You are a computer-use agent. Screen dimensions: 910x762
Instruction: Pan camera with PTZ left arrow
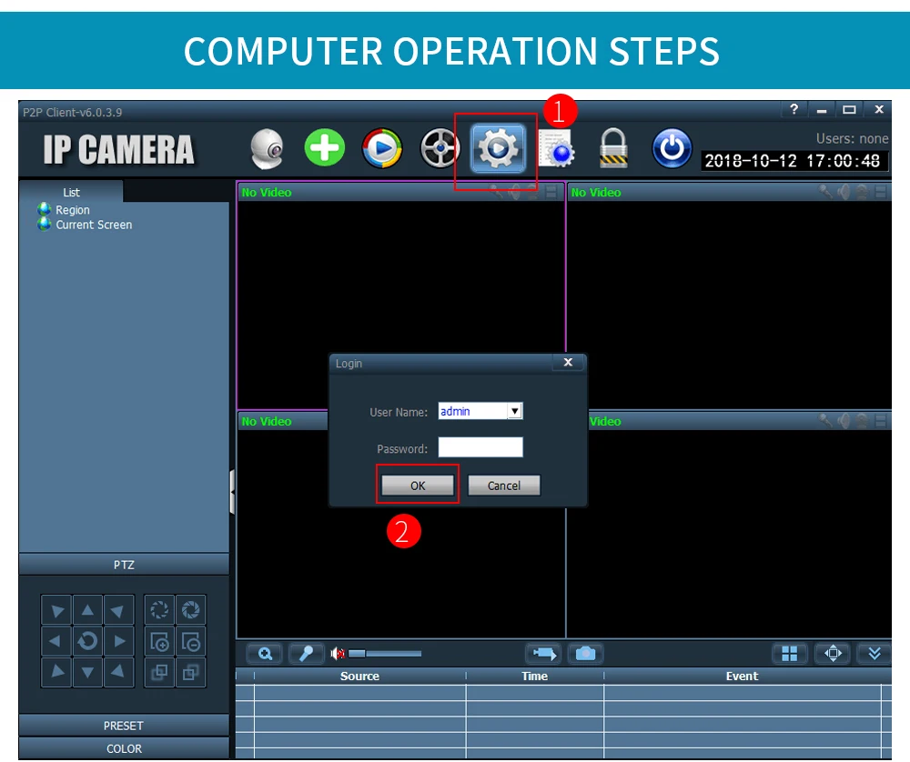pyautogui.click(x=56, y=641)
